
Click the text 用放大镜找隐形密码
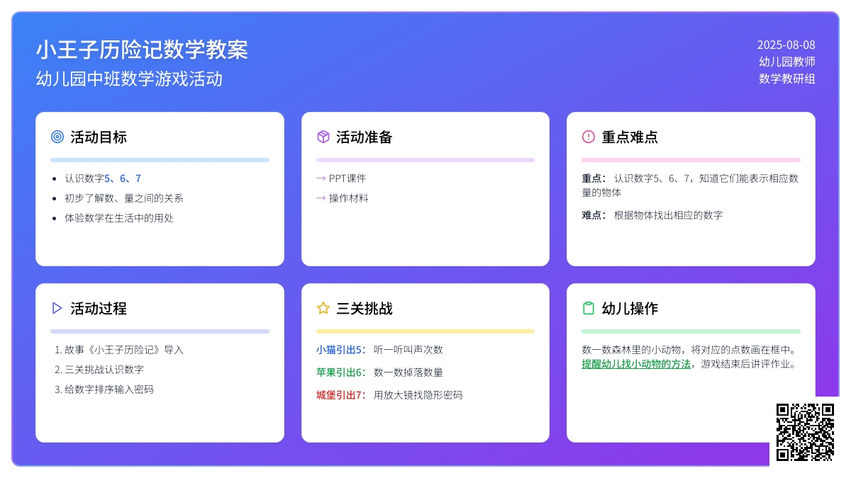point(418,395)
